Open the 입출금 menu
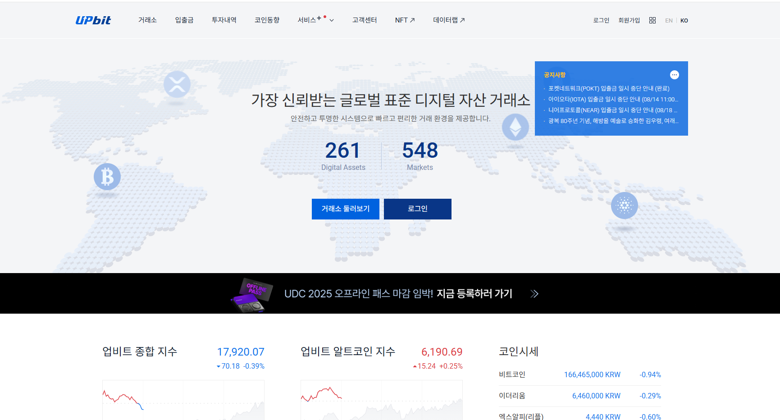 coord(184,20)
